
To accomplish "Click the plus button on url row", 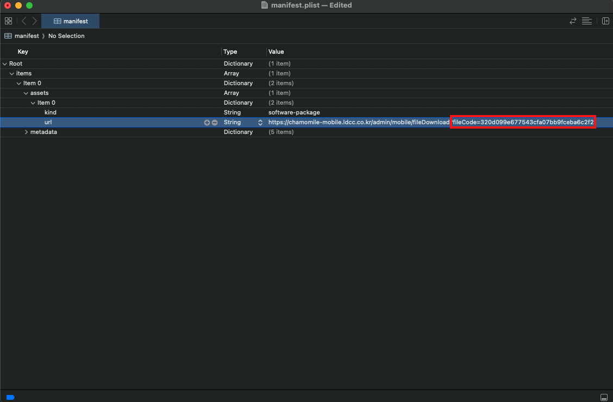I will (x=207, y=123).
